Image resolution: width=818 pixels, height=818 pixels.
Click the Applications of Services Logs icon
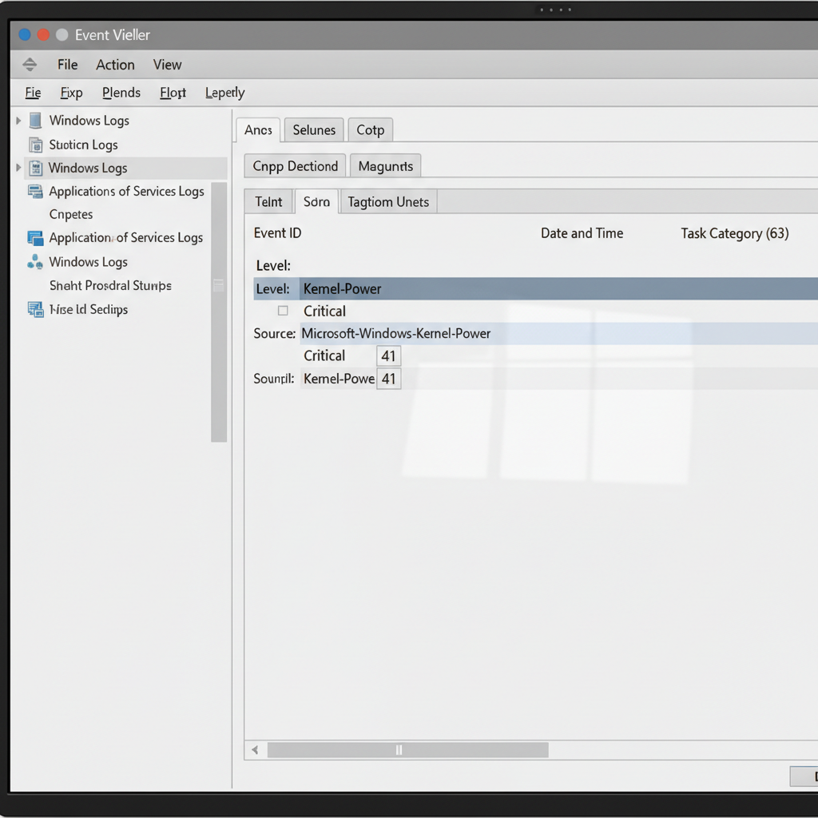click(x=35, y=192)
